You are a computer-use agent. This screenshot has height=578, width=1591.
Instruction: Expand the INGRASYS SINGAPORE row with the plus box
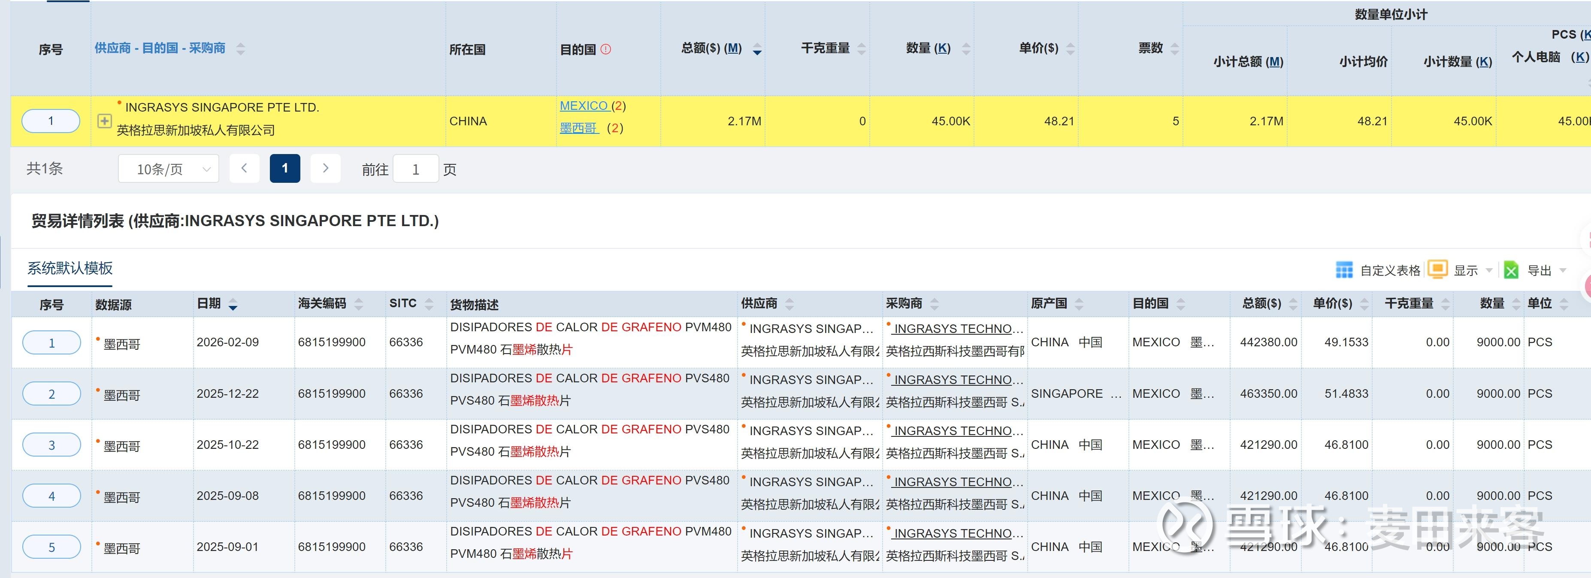(x=104, y=121)
